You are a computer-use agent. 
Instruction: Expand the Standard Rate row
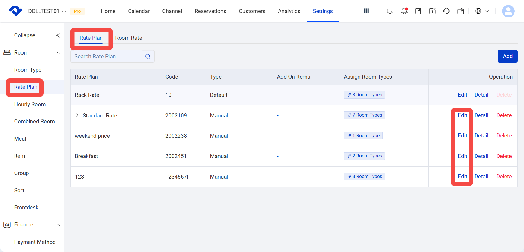[x=77, y=115]
